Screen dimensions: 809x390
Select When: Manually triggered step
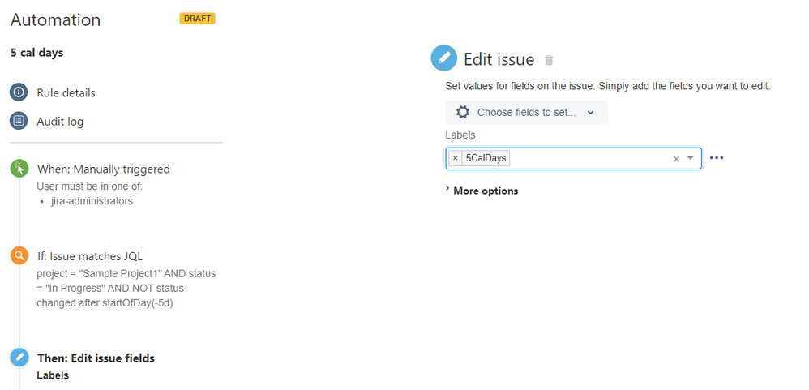(103, 169)
